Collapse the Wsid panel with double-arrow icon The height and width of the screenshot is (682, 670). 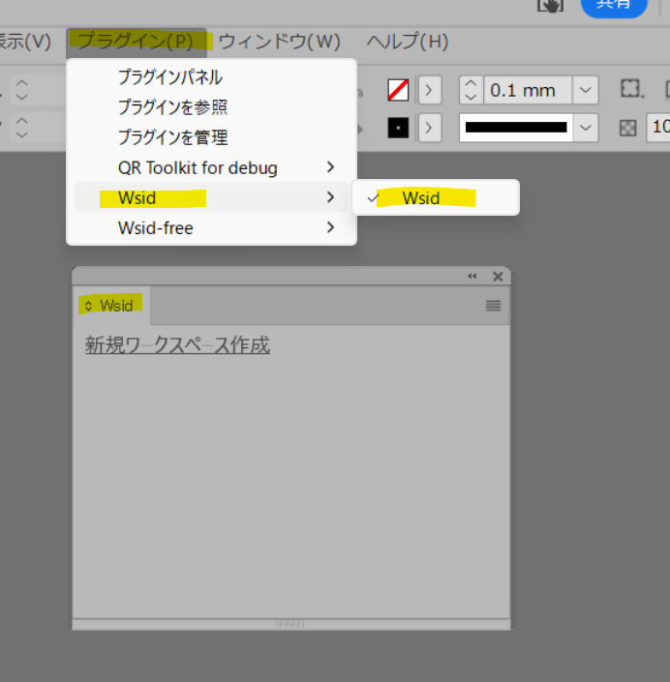pos(472,277)
